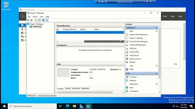This screenshot has height=109, width=195.
Task: Click the Hyper-V Settings icon
Action: pyautogui.click(x=127, y=38)
